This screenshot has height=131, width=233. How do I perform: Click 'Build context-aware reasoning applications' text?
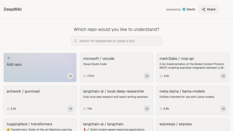tap(117, 130)
